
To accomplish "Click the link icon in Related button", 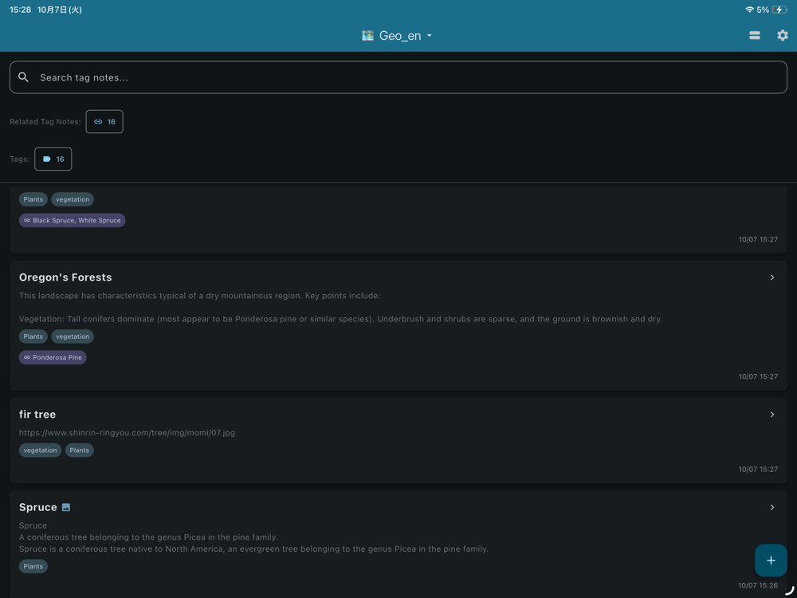I will pos(98,121).
